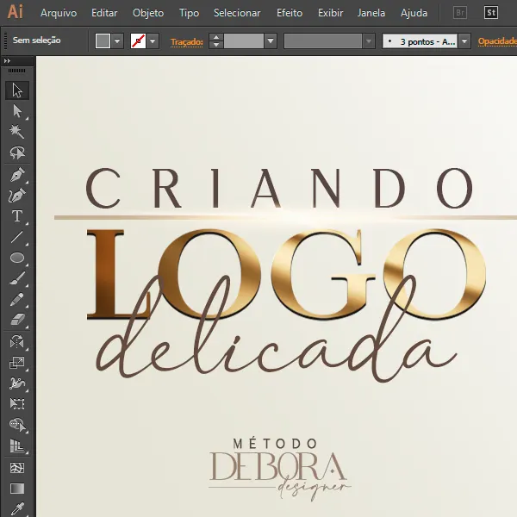The width and height of the screenshot is (517, 517).
Task: Choose the Magic Wand tool
Action: (x=17, y=132)
